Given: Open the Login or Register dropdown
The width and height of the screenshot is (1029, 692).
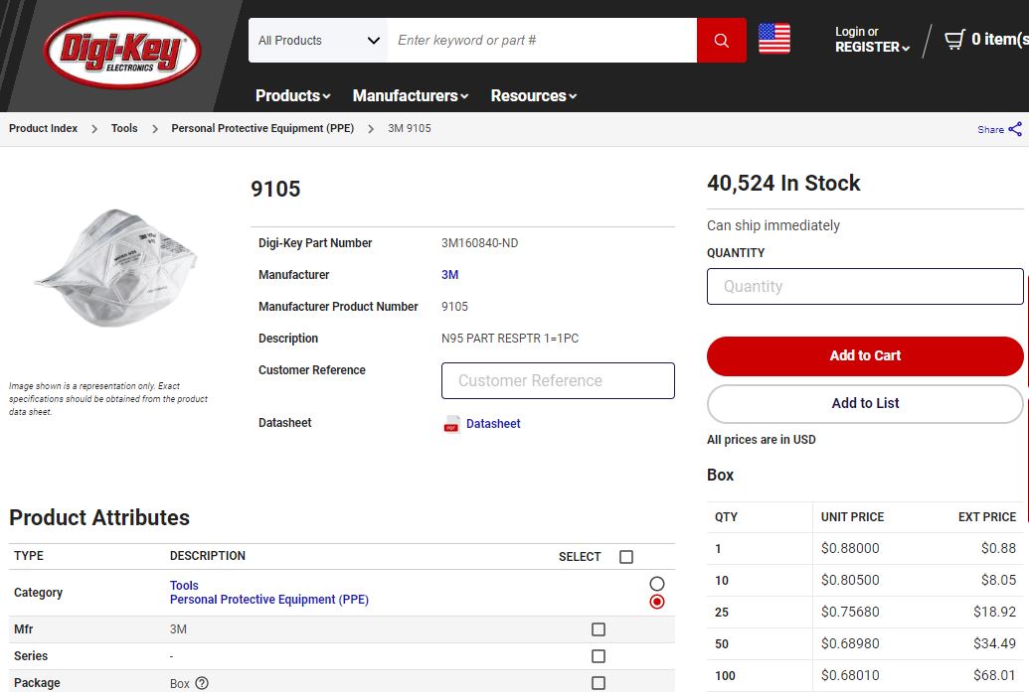Looking at the screenshot, I should click(872, 40).
